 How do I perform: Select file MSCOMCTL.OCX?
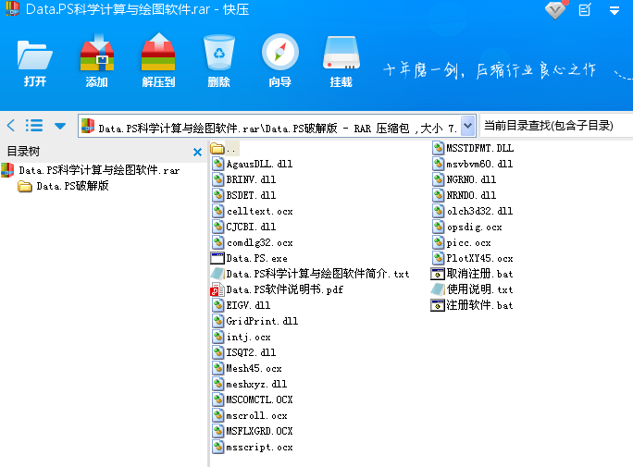253,399
